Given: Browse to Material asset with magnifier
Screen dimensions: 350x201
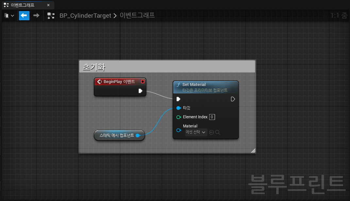Looking at the screenshot, I should coord(218,132).
